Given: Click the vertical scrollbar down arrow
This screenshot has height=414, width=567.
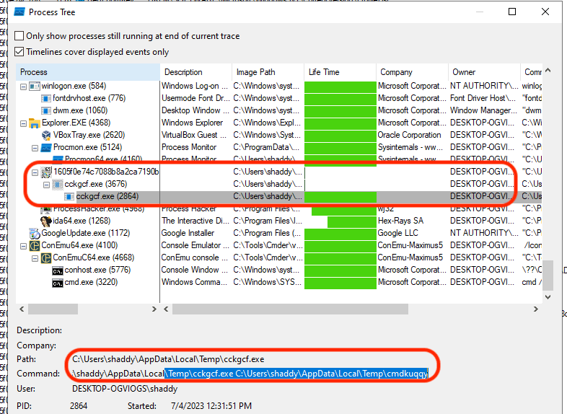Looking at the screenshot, I should [x=548, y=297].
